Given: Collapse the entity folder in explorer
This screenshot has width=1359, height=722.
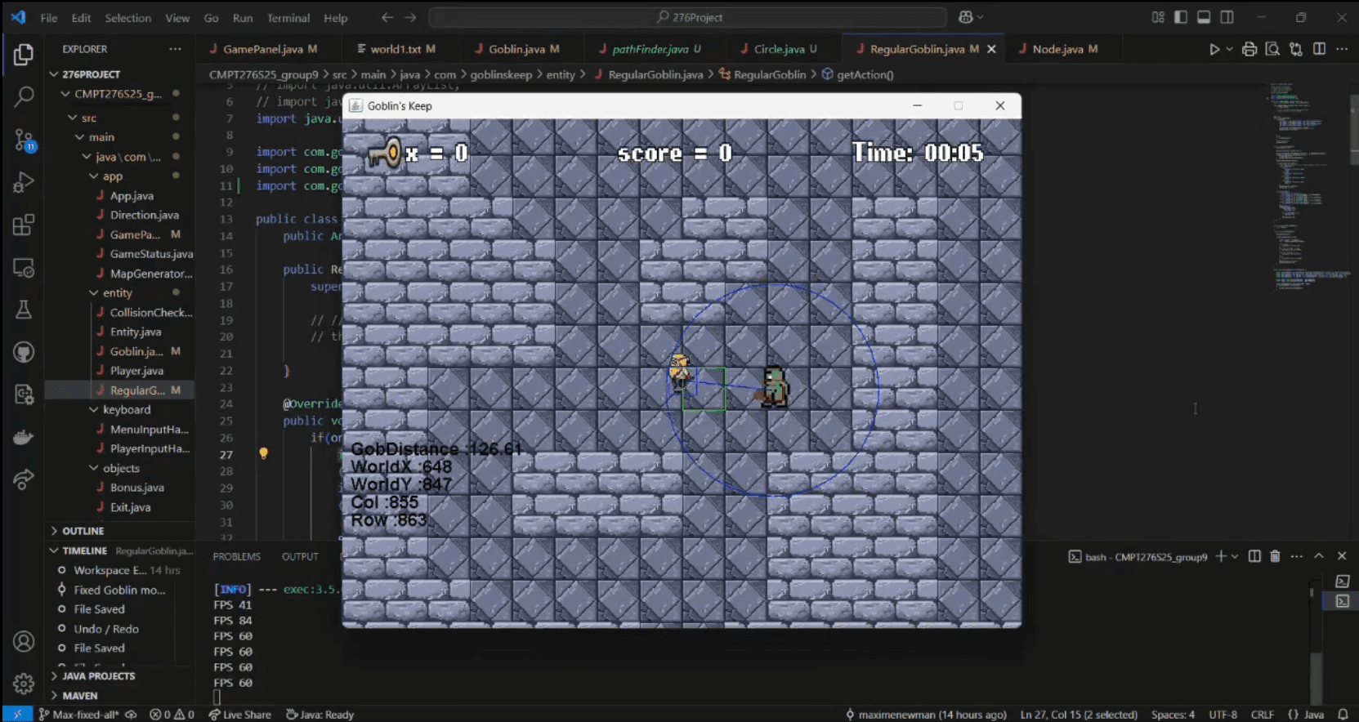Looking at the screenshot, I should (x=117, y=293).
